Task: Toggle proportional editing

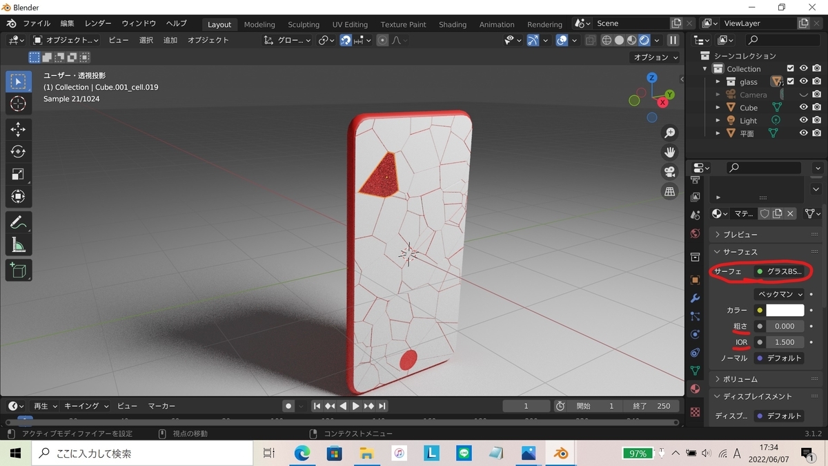Action: click(383, 40)
